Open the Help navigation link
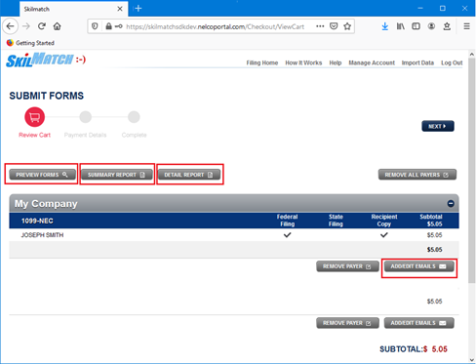 point(336,62)
